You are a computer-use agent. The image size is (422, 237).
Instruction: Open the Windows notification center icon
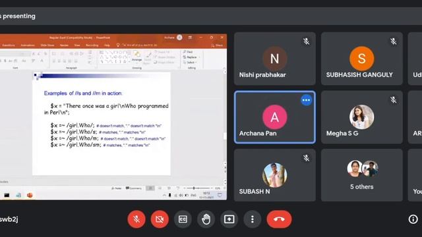coord(220,196)
